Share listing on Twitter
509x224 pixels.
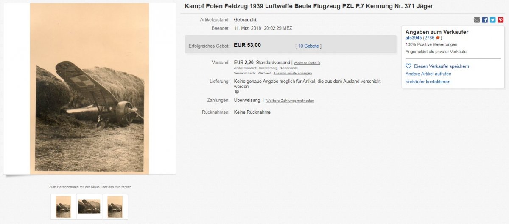click(493, 20)
